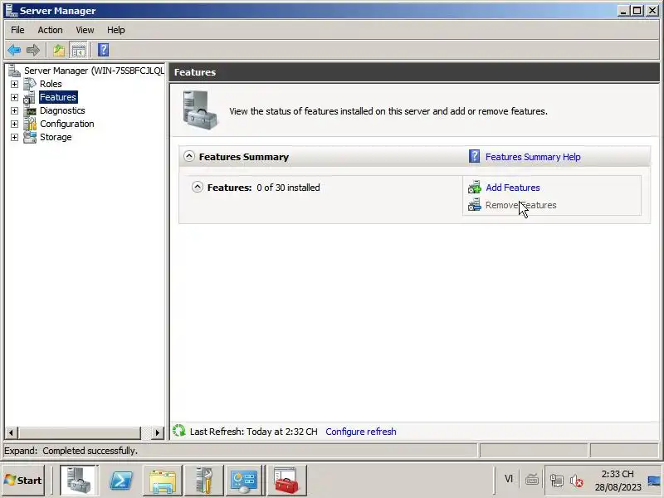Click the speaker volume tray icon
The width and height of the screenshot is (664, 498).
576,481
